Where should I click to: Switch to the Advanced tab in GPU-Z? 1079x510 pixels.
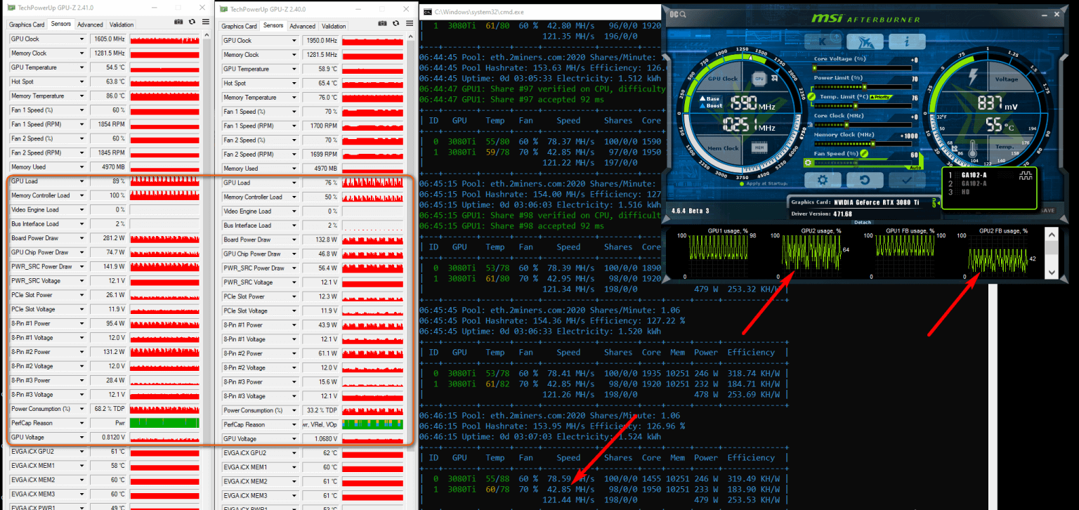click(91, 23)
